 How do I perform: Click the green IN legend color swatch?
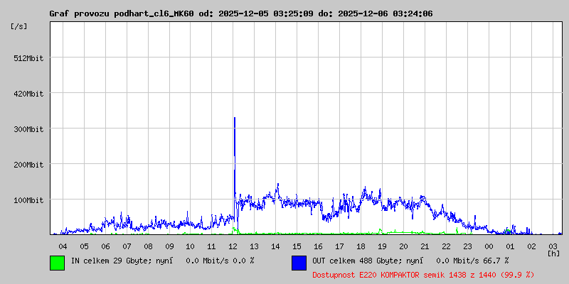pos(57,262)
